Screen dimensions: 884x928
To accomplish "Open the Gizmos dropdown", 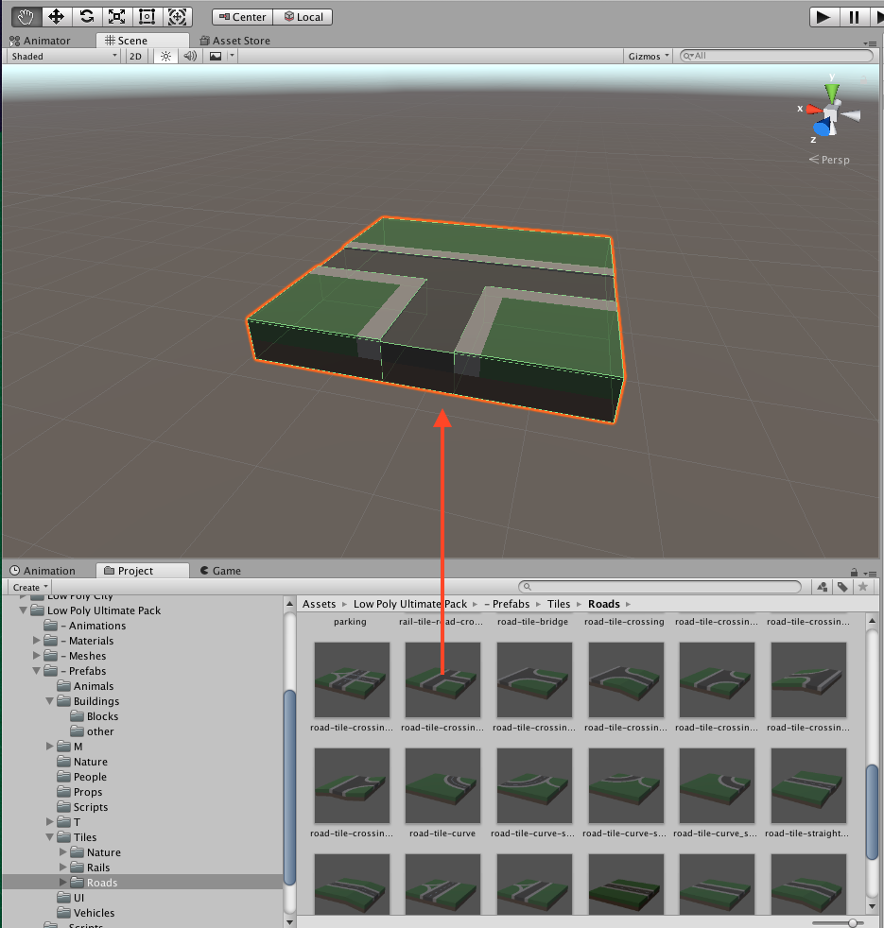I will pos(649,57).
